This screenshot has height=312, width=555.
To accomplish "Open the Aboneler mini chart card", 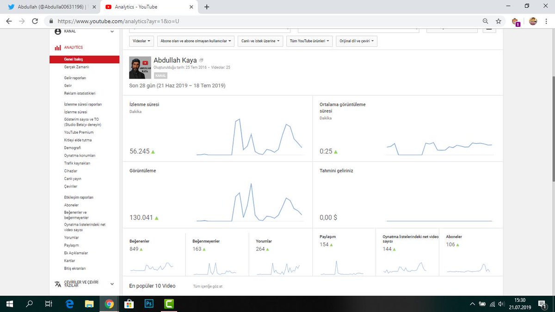I will point(471,252).
